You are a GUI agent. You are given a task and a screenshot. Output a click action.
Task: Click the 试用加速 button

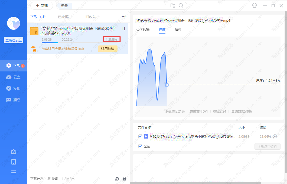108,49
